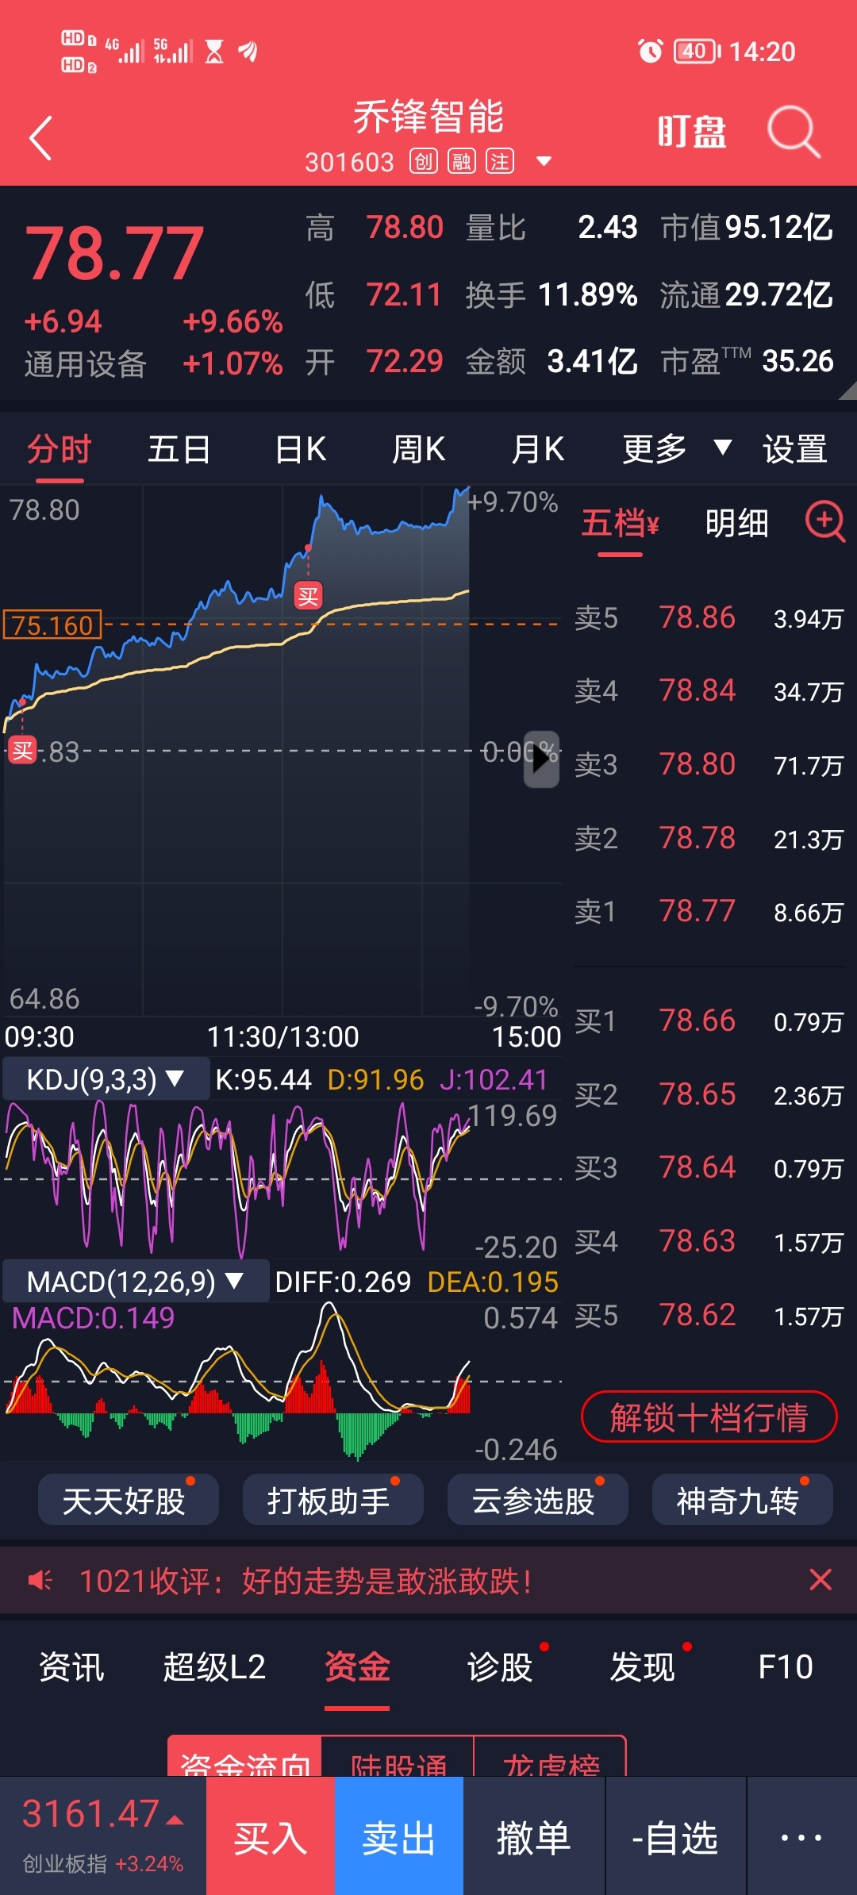
Task: Click 买3 price 78.64 row
Action: pyautogui.click(x=709, y=1168)
